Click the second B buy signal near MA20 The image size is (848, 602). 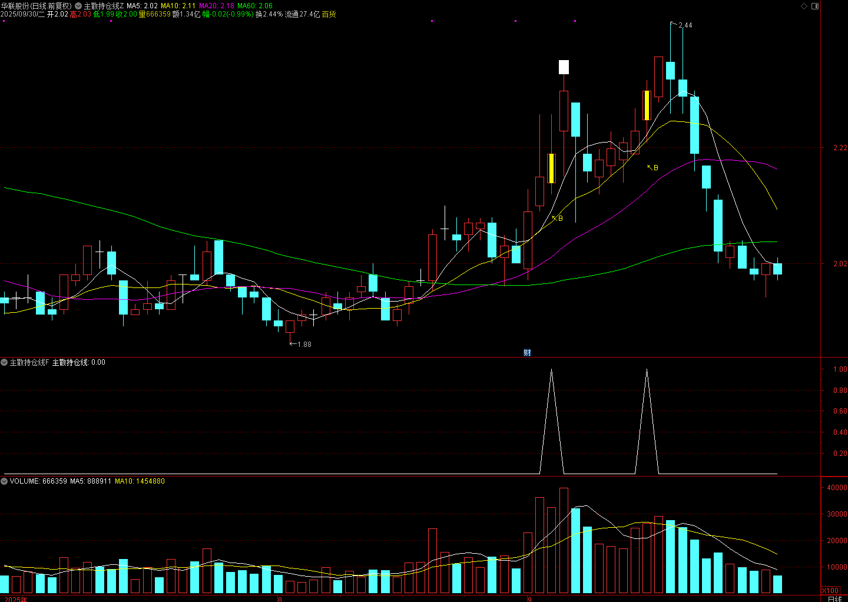[652, 168]
